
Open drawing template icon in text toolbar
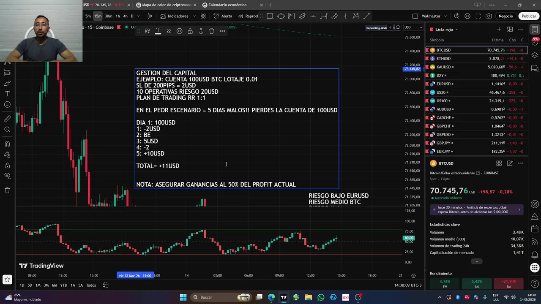click(147, 31)
